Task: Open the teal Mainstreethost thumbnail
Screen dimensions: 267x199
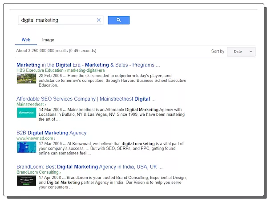Action: click(26, 113)
